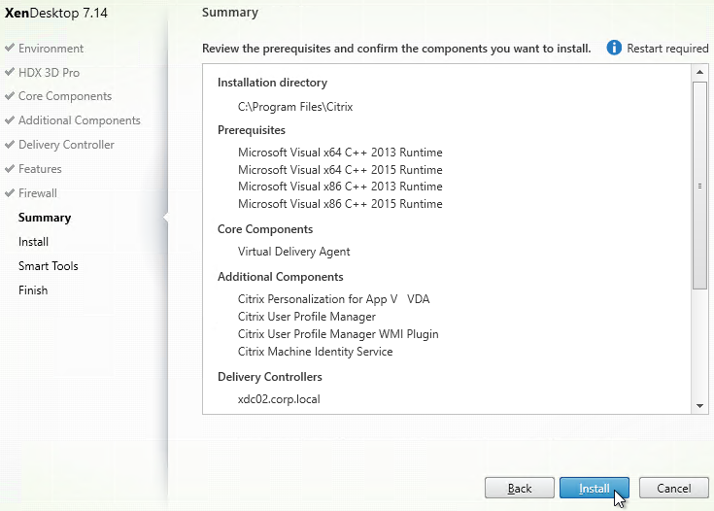Click the xdc02.corp.local entry
The image size is (714, 511).
(x=279, y=399)
